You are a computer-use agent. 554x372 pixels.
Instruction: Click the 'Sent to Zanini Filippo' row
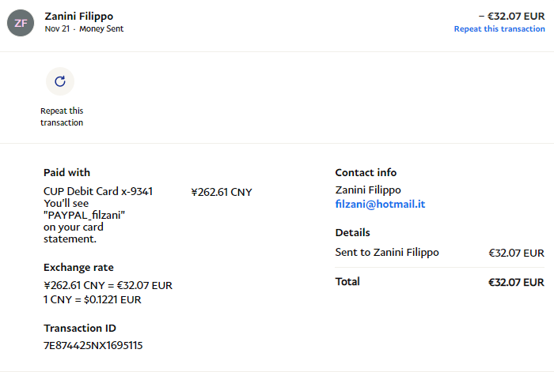click(387, 253)
